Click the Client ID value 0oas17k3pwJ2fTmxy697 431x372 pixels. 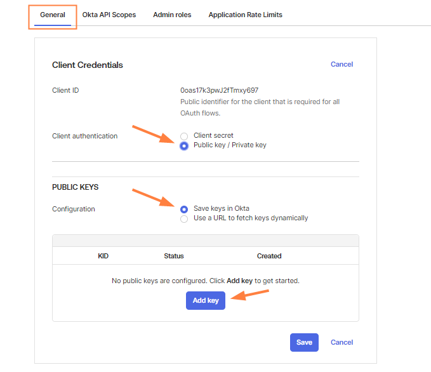(x=219, y=90)
